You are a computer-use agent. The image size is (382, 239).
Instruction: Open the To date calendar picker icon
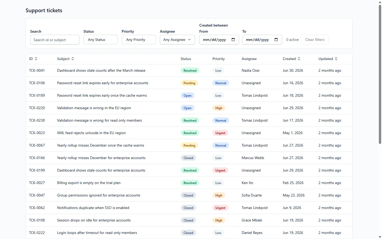pyautogui.click(x=276, y=40)
